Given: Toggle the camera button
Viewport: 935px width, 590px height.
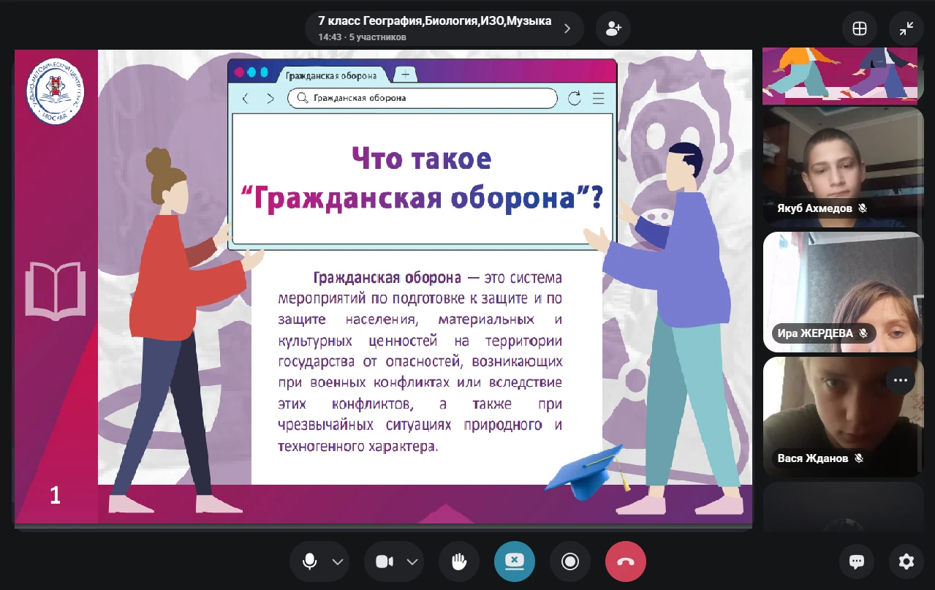Looking at the screenshot, I should [385, 561].
